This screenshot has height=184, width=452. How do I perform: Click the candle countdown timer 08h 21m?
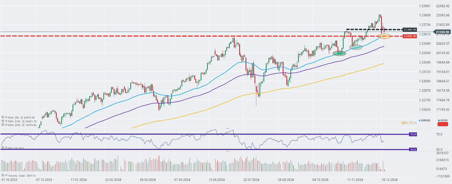click(409, 123)
